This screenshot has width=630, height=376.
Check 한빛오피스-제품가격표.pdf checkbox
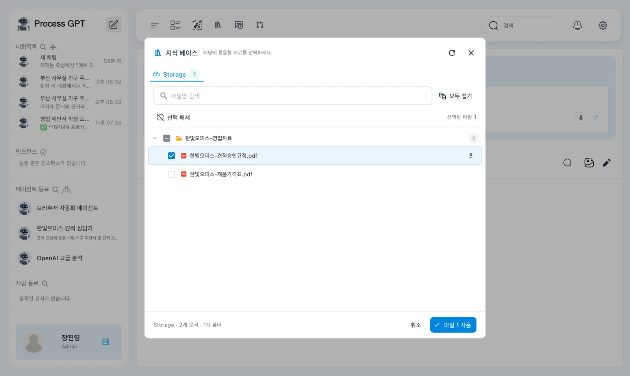tap(172, 174)
